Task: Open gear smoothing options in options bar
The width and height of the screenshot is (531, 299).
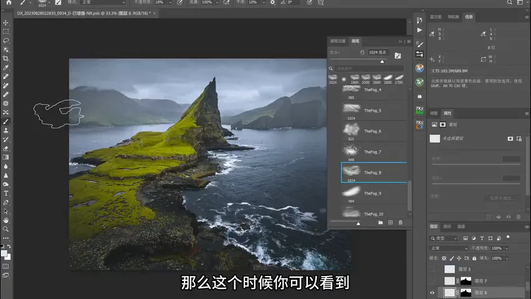Action: [x=272, y=2]
